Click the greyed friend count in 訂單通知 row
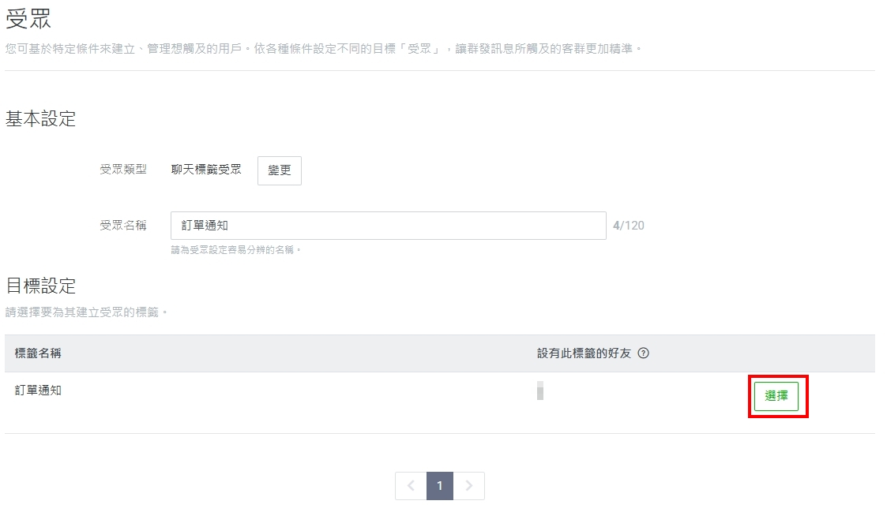 coord(540,390)
